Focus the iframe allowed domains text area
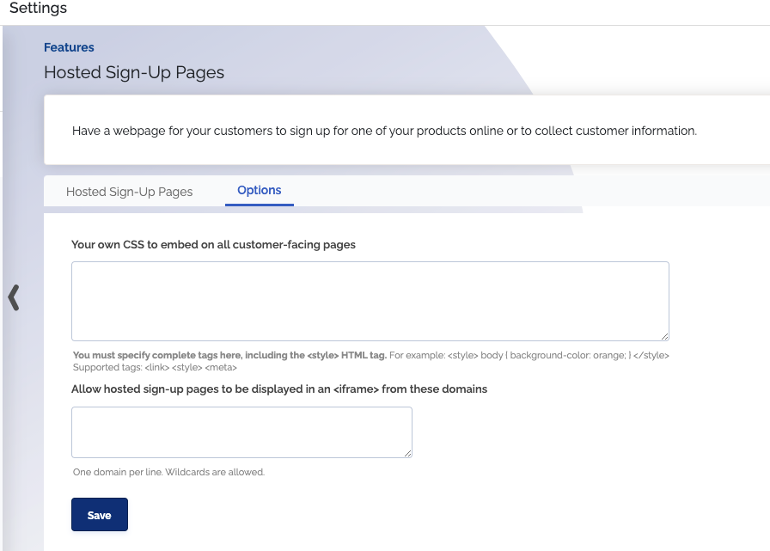Screen dimensions: 770x551 [x=241, y=432]
